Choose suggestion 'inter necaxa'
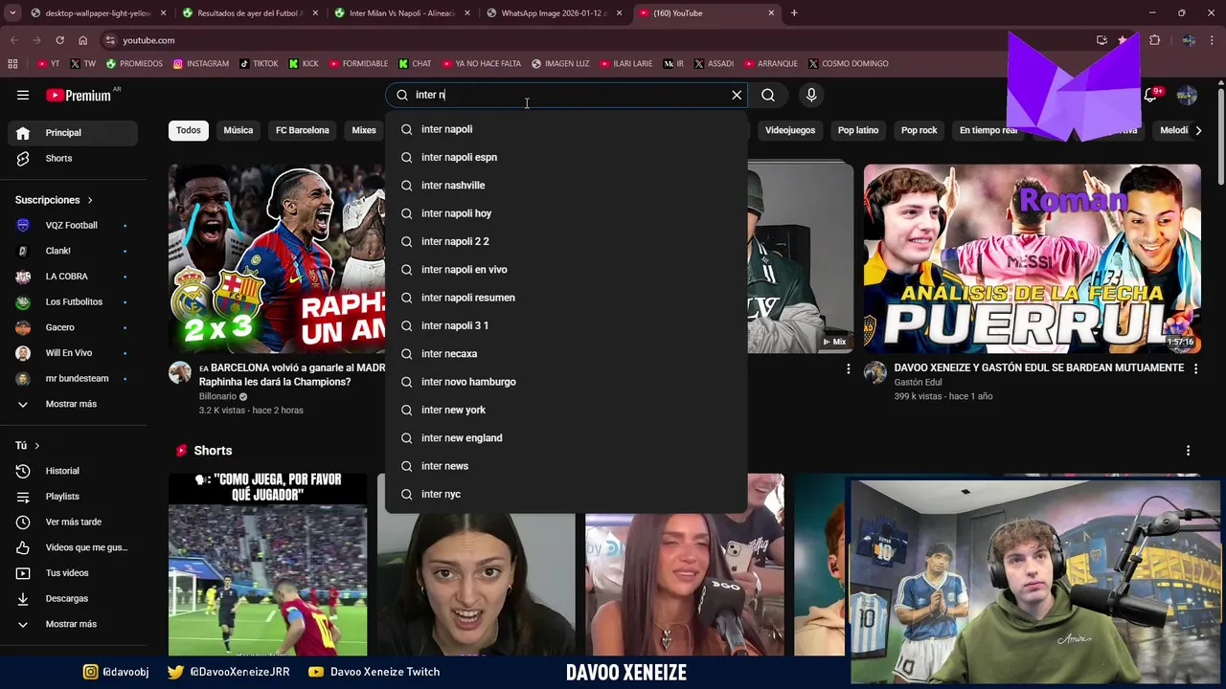1226x689 pixels. click(566, 354)
